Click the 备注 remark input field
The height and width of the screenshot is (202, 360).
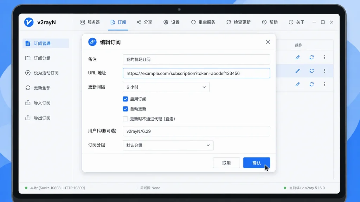pyautogui.click(x=196, y=60)
